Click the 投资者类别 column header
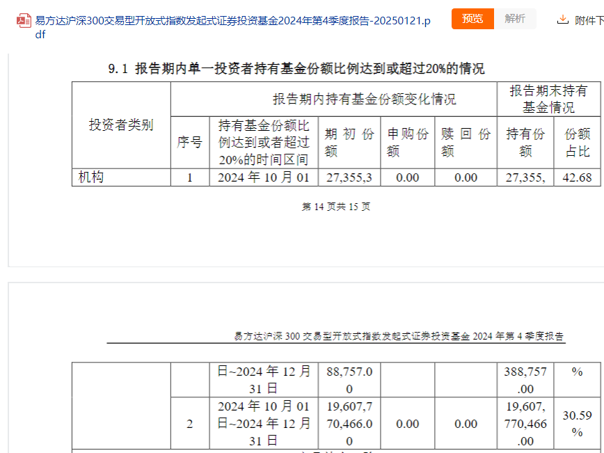This screenshot has height=453, width=604. 121,125
